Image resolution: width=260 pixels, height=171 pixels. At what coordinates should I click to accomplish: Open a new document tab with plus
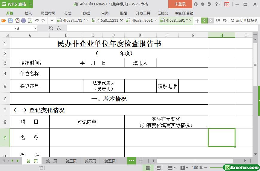pos(197,21)
